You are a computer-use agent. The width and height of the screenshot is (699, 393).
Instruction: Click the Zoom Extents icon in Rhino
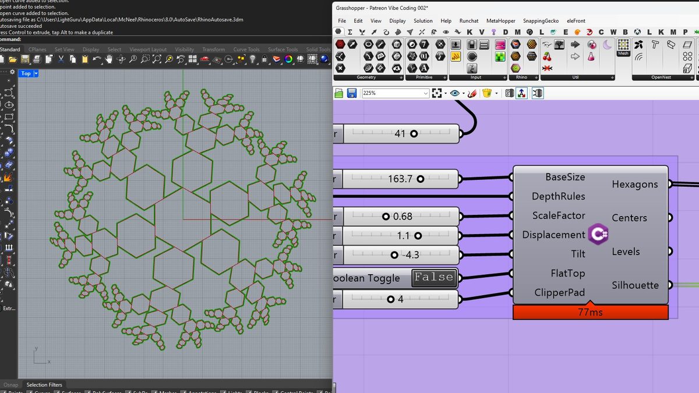click(157, 59)
